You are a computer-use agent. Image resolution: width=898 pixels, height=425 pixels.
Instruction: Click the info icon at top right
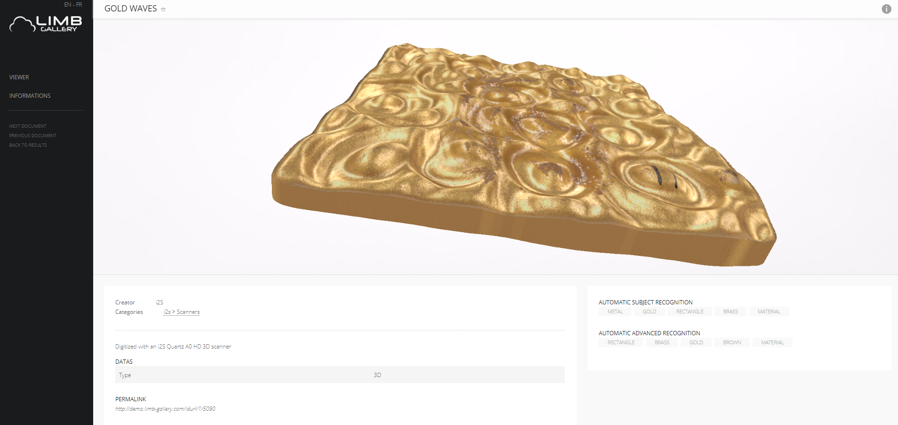(886, 9)
